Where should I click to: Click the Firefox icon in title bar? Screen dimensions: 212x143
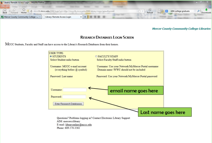coord(2,2)
